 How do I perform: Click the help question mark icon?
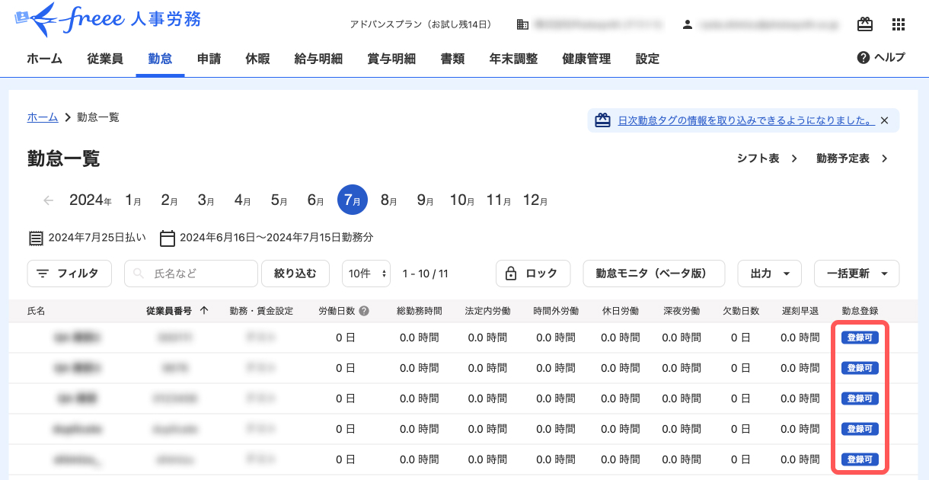[864, 58]
